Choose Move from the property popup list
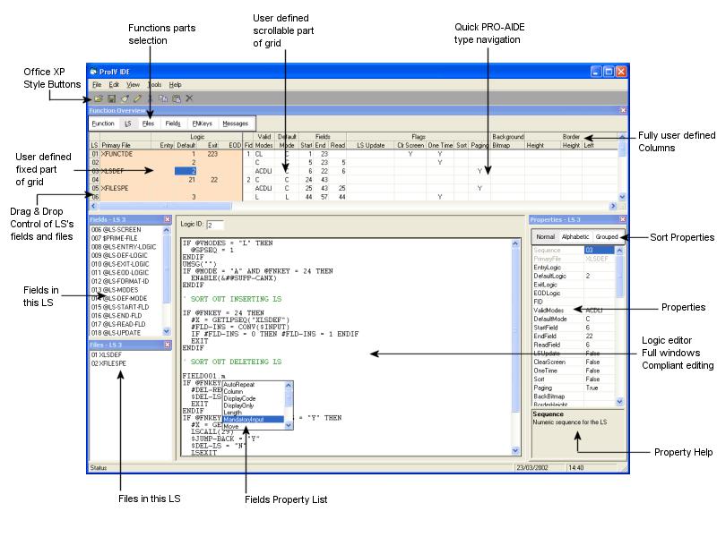Image resolution: width=717 pixels, height=537 pixels. click(253, 426)
